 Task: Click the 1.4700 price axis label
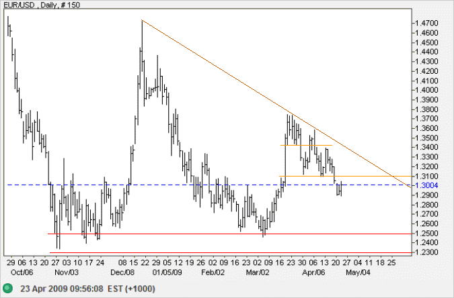tap(427, 23)
